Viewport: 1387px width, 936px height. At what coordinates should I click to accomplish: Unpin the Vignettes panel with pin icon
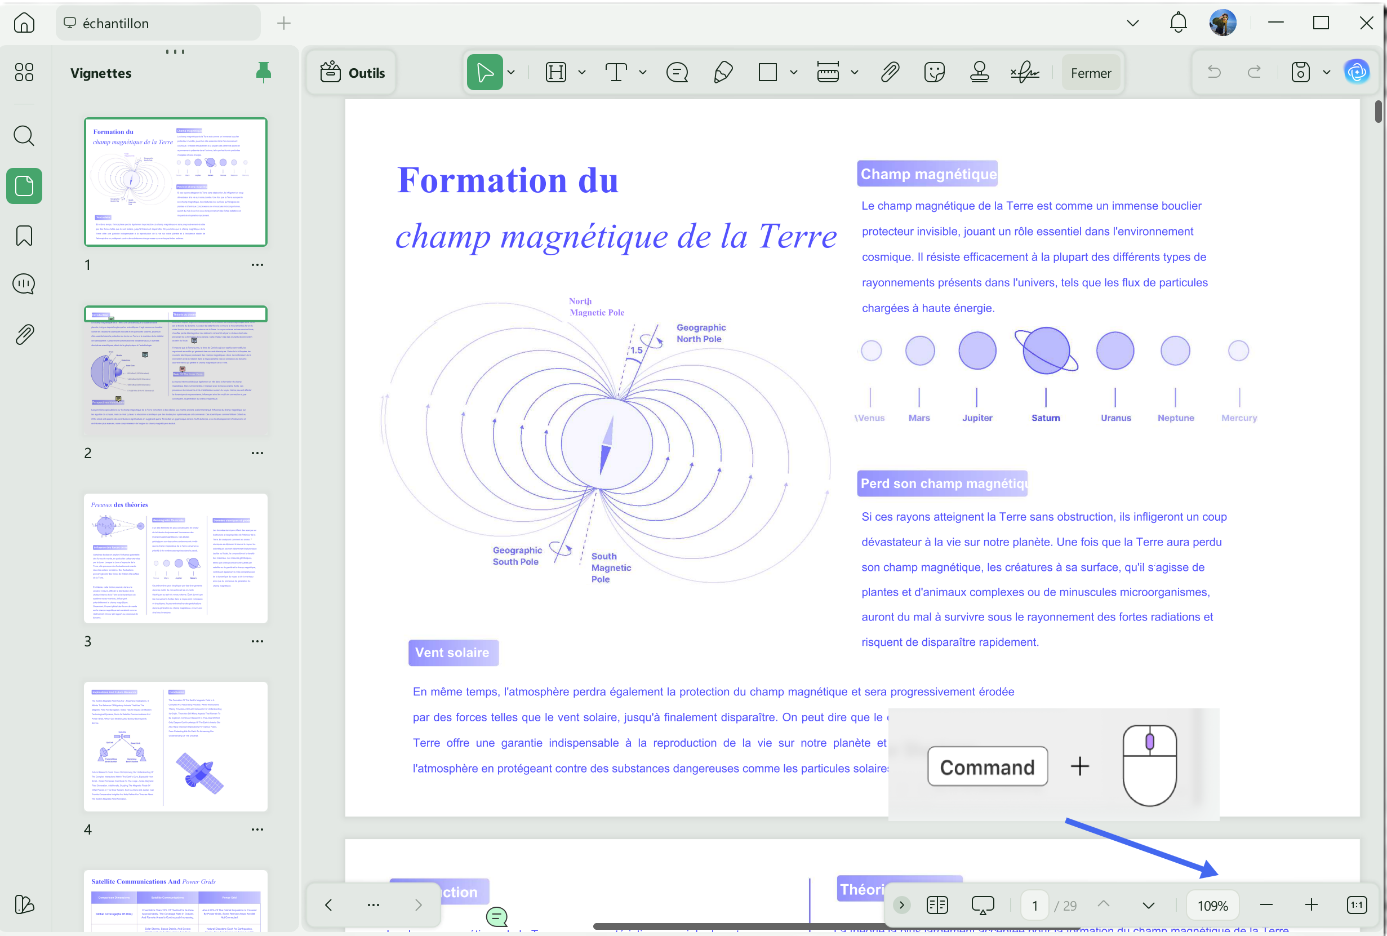click(263, 72)
